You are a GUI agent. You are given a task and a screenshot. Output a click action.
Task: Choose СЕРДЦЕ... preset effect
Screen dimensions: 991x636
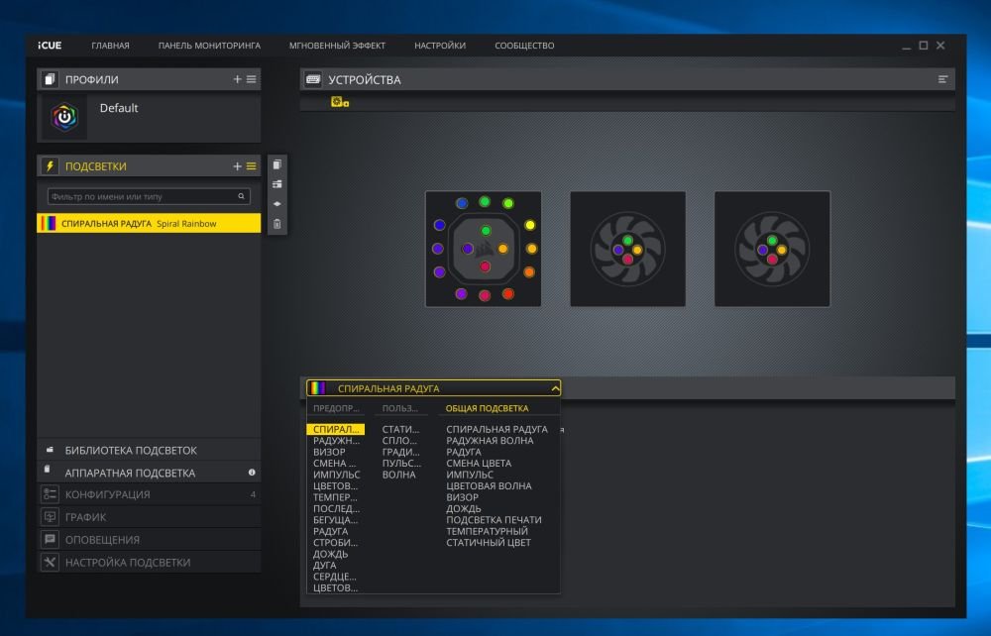tap(334, 578)
